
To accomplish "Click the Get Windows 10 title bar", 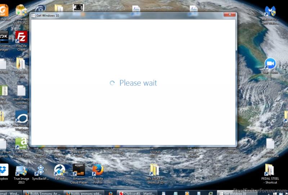I will pos(126,15).
